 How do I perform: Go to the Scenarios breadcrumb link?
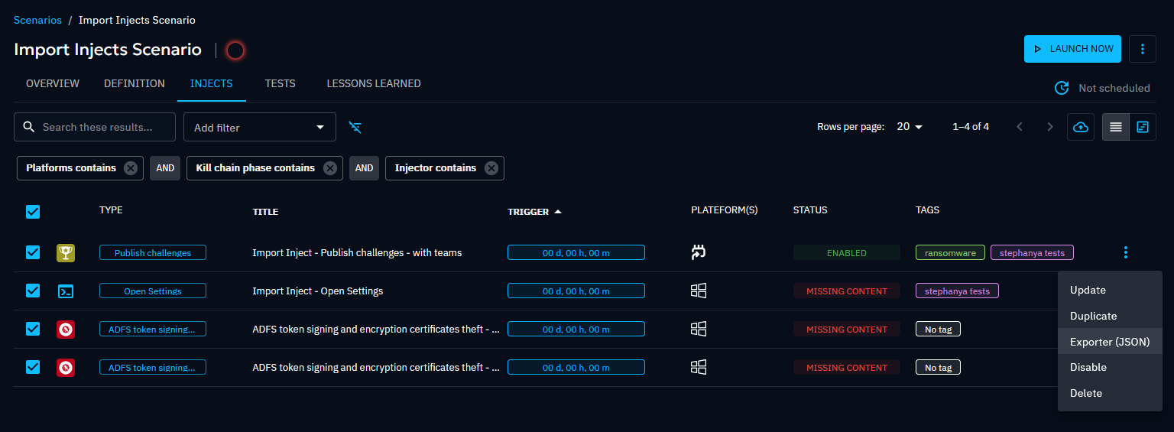click(x=37, y=20)
